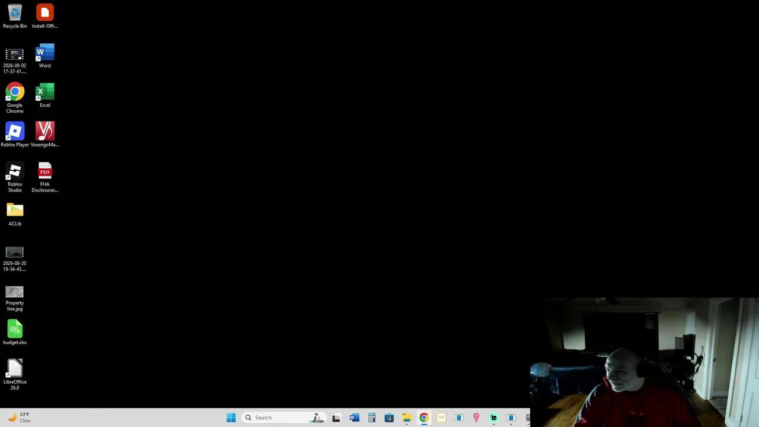Image resolution: width=759 pixels, height=427 pixels.
Task: Switch to Chrome in the taskbar
Action: point(424,418)
